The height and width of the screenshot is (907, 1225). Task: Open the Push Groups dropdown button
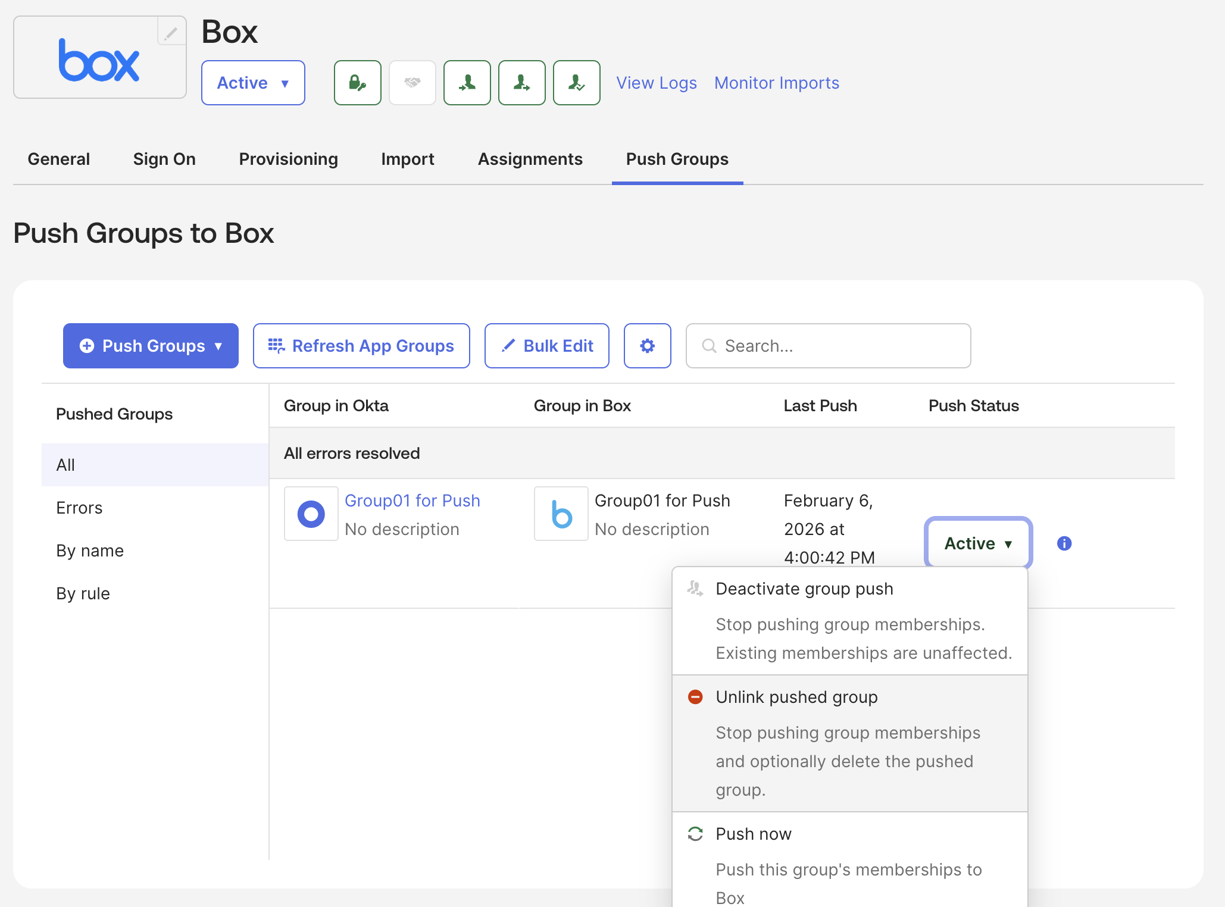[151, 346]
